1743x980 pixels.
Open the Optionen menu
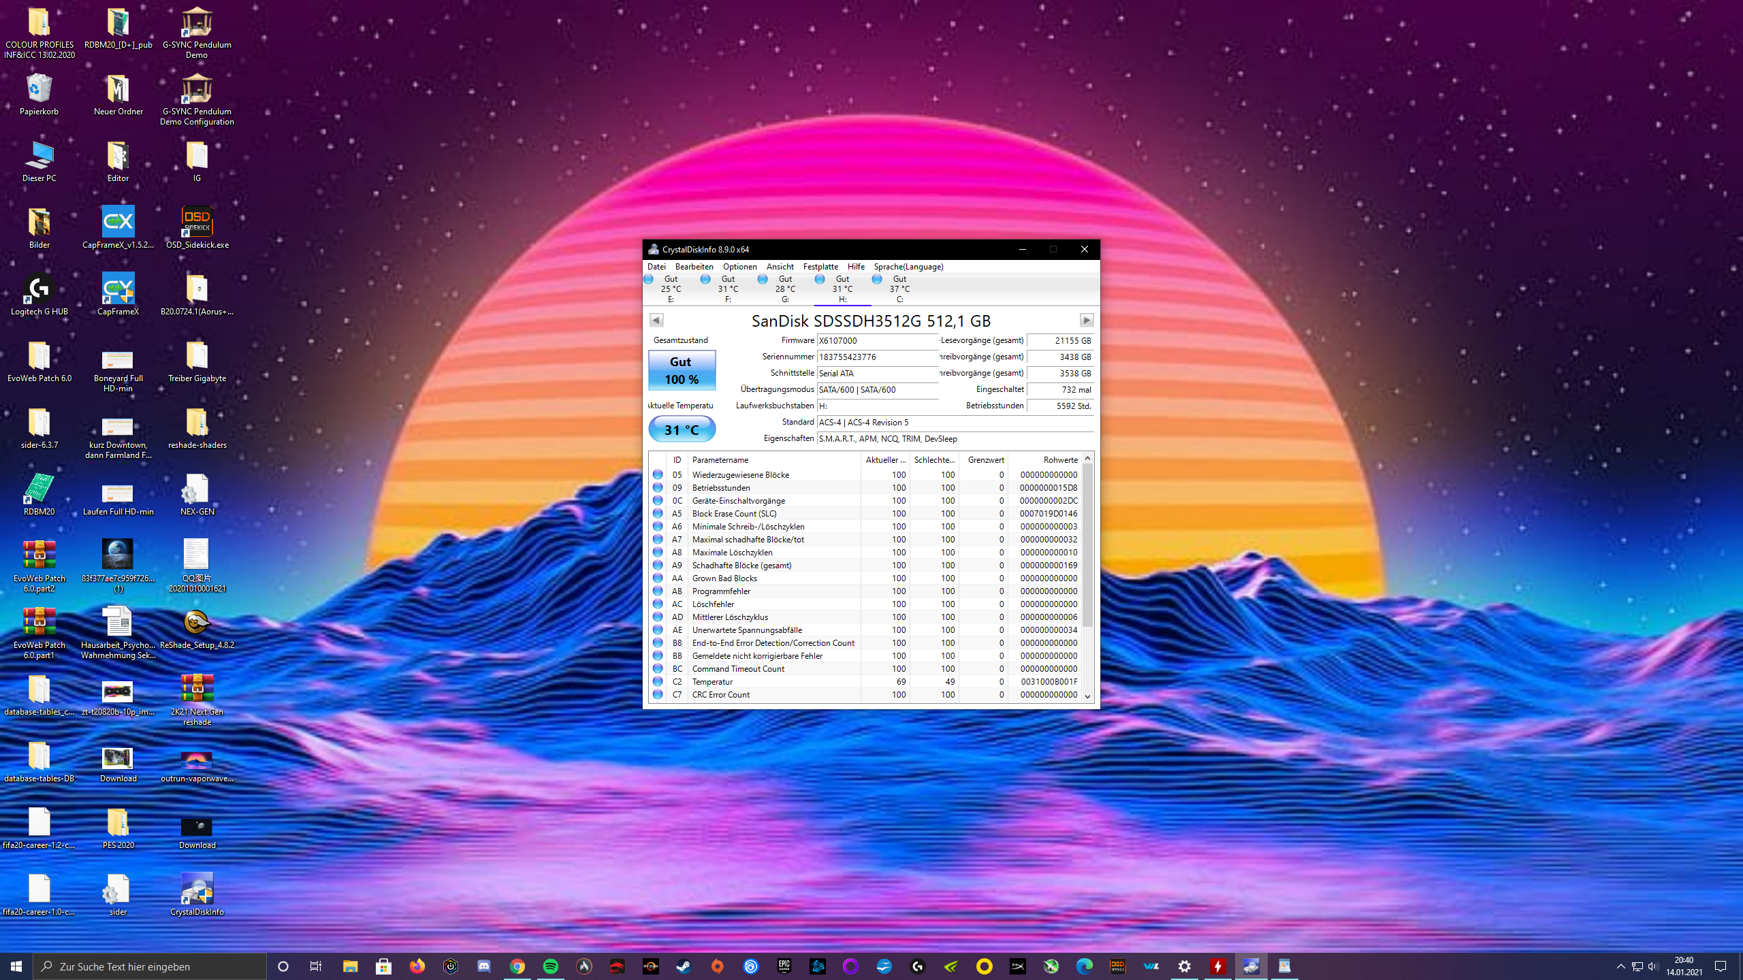(739, 267)
